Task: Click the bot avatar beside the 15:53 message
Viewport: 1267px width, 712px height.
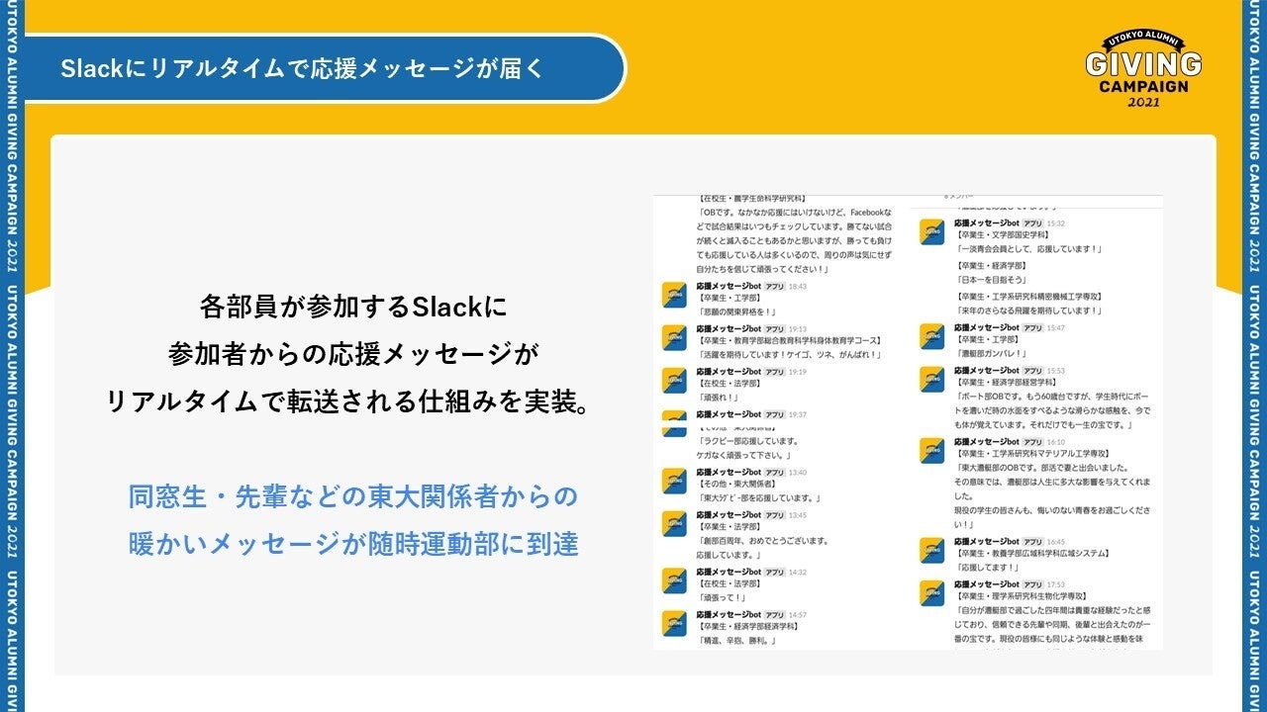Action: point(931,378)
